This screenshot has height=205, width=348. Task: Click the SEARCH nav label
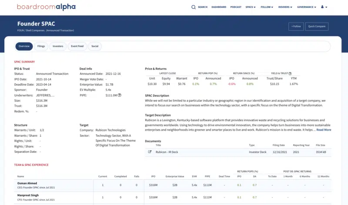203,7
